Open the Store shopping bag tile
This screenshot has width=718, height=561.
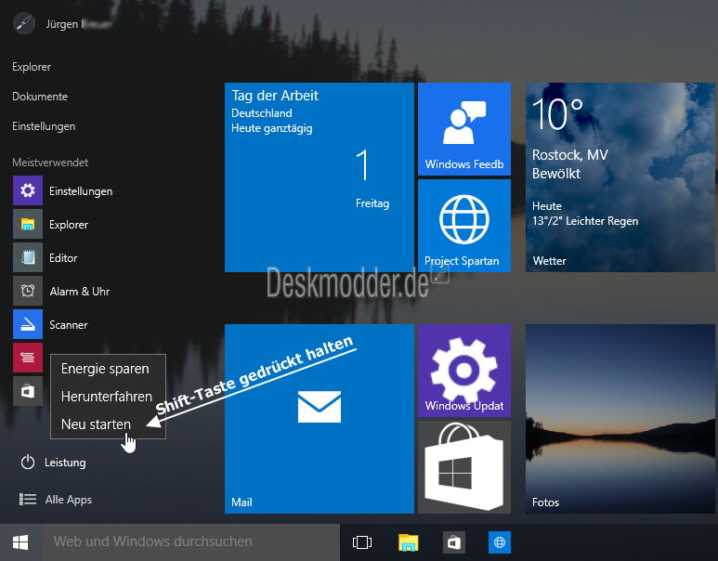point(464,467)
